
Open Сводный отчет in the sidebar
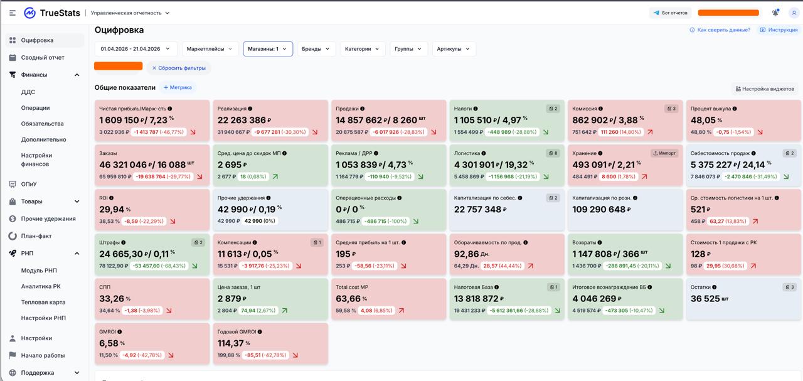tap(43, 58)
